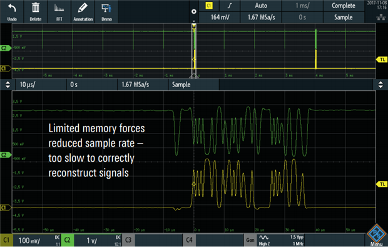Toggle the rising edge trigger slope icon
The width and height of the screenshot is (388, 247).
pyautogui.click(x=230, y=6)
